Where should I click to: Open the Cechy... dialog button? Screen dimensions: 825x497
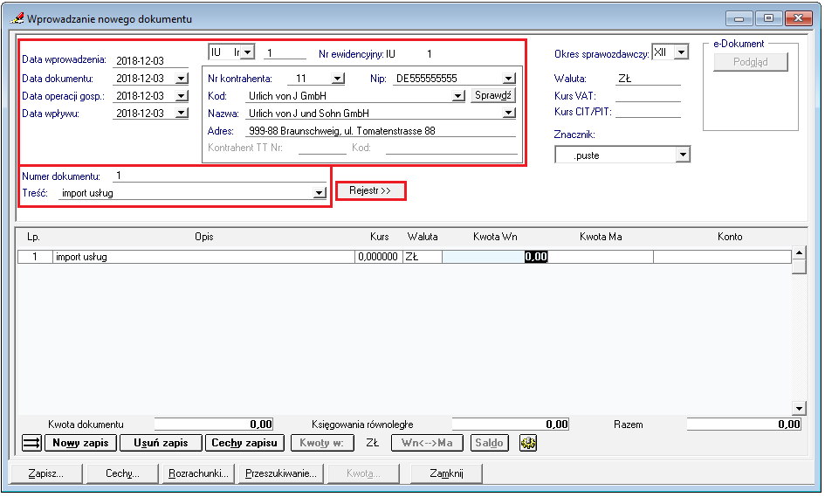click(122, 473)
